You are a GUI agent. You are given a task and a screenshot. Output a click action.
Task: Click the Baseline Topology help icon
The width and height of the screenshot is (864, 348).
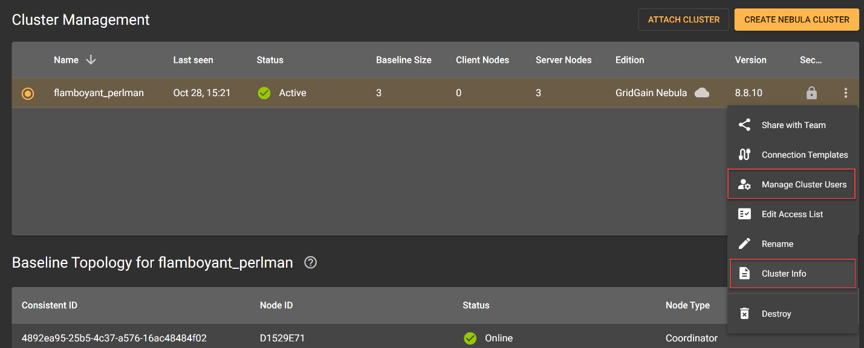(x=311, y=263)
